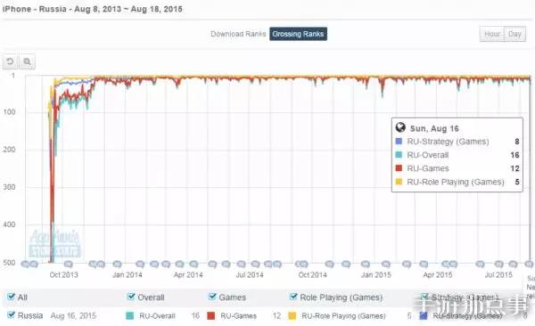This screenshot has width=535, height=326.
Task: Switch to the Download Ranks tab
Action: tap(238, 34)
